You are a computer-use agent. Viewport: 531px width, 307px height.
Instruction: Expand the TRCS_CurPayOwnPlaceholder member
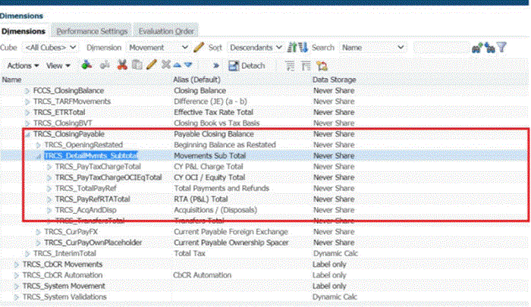pos(38,243)
